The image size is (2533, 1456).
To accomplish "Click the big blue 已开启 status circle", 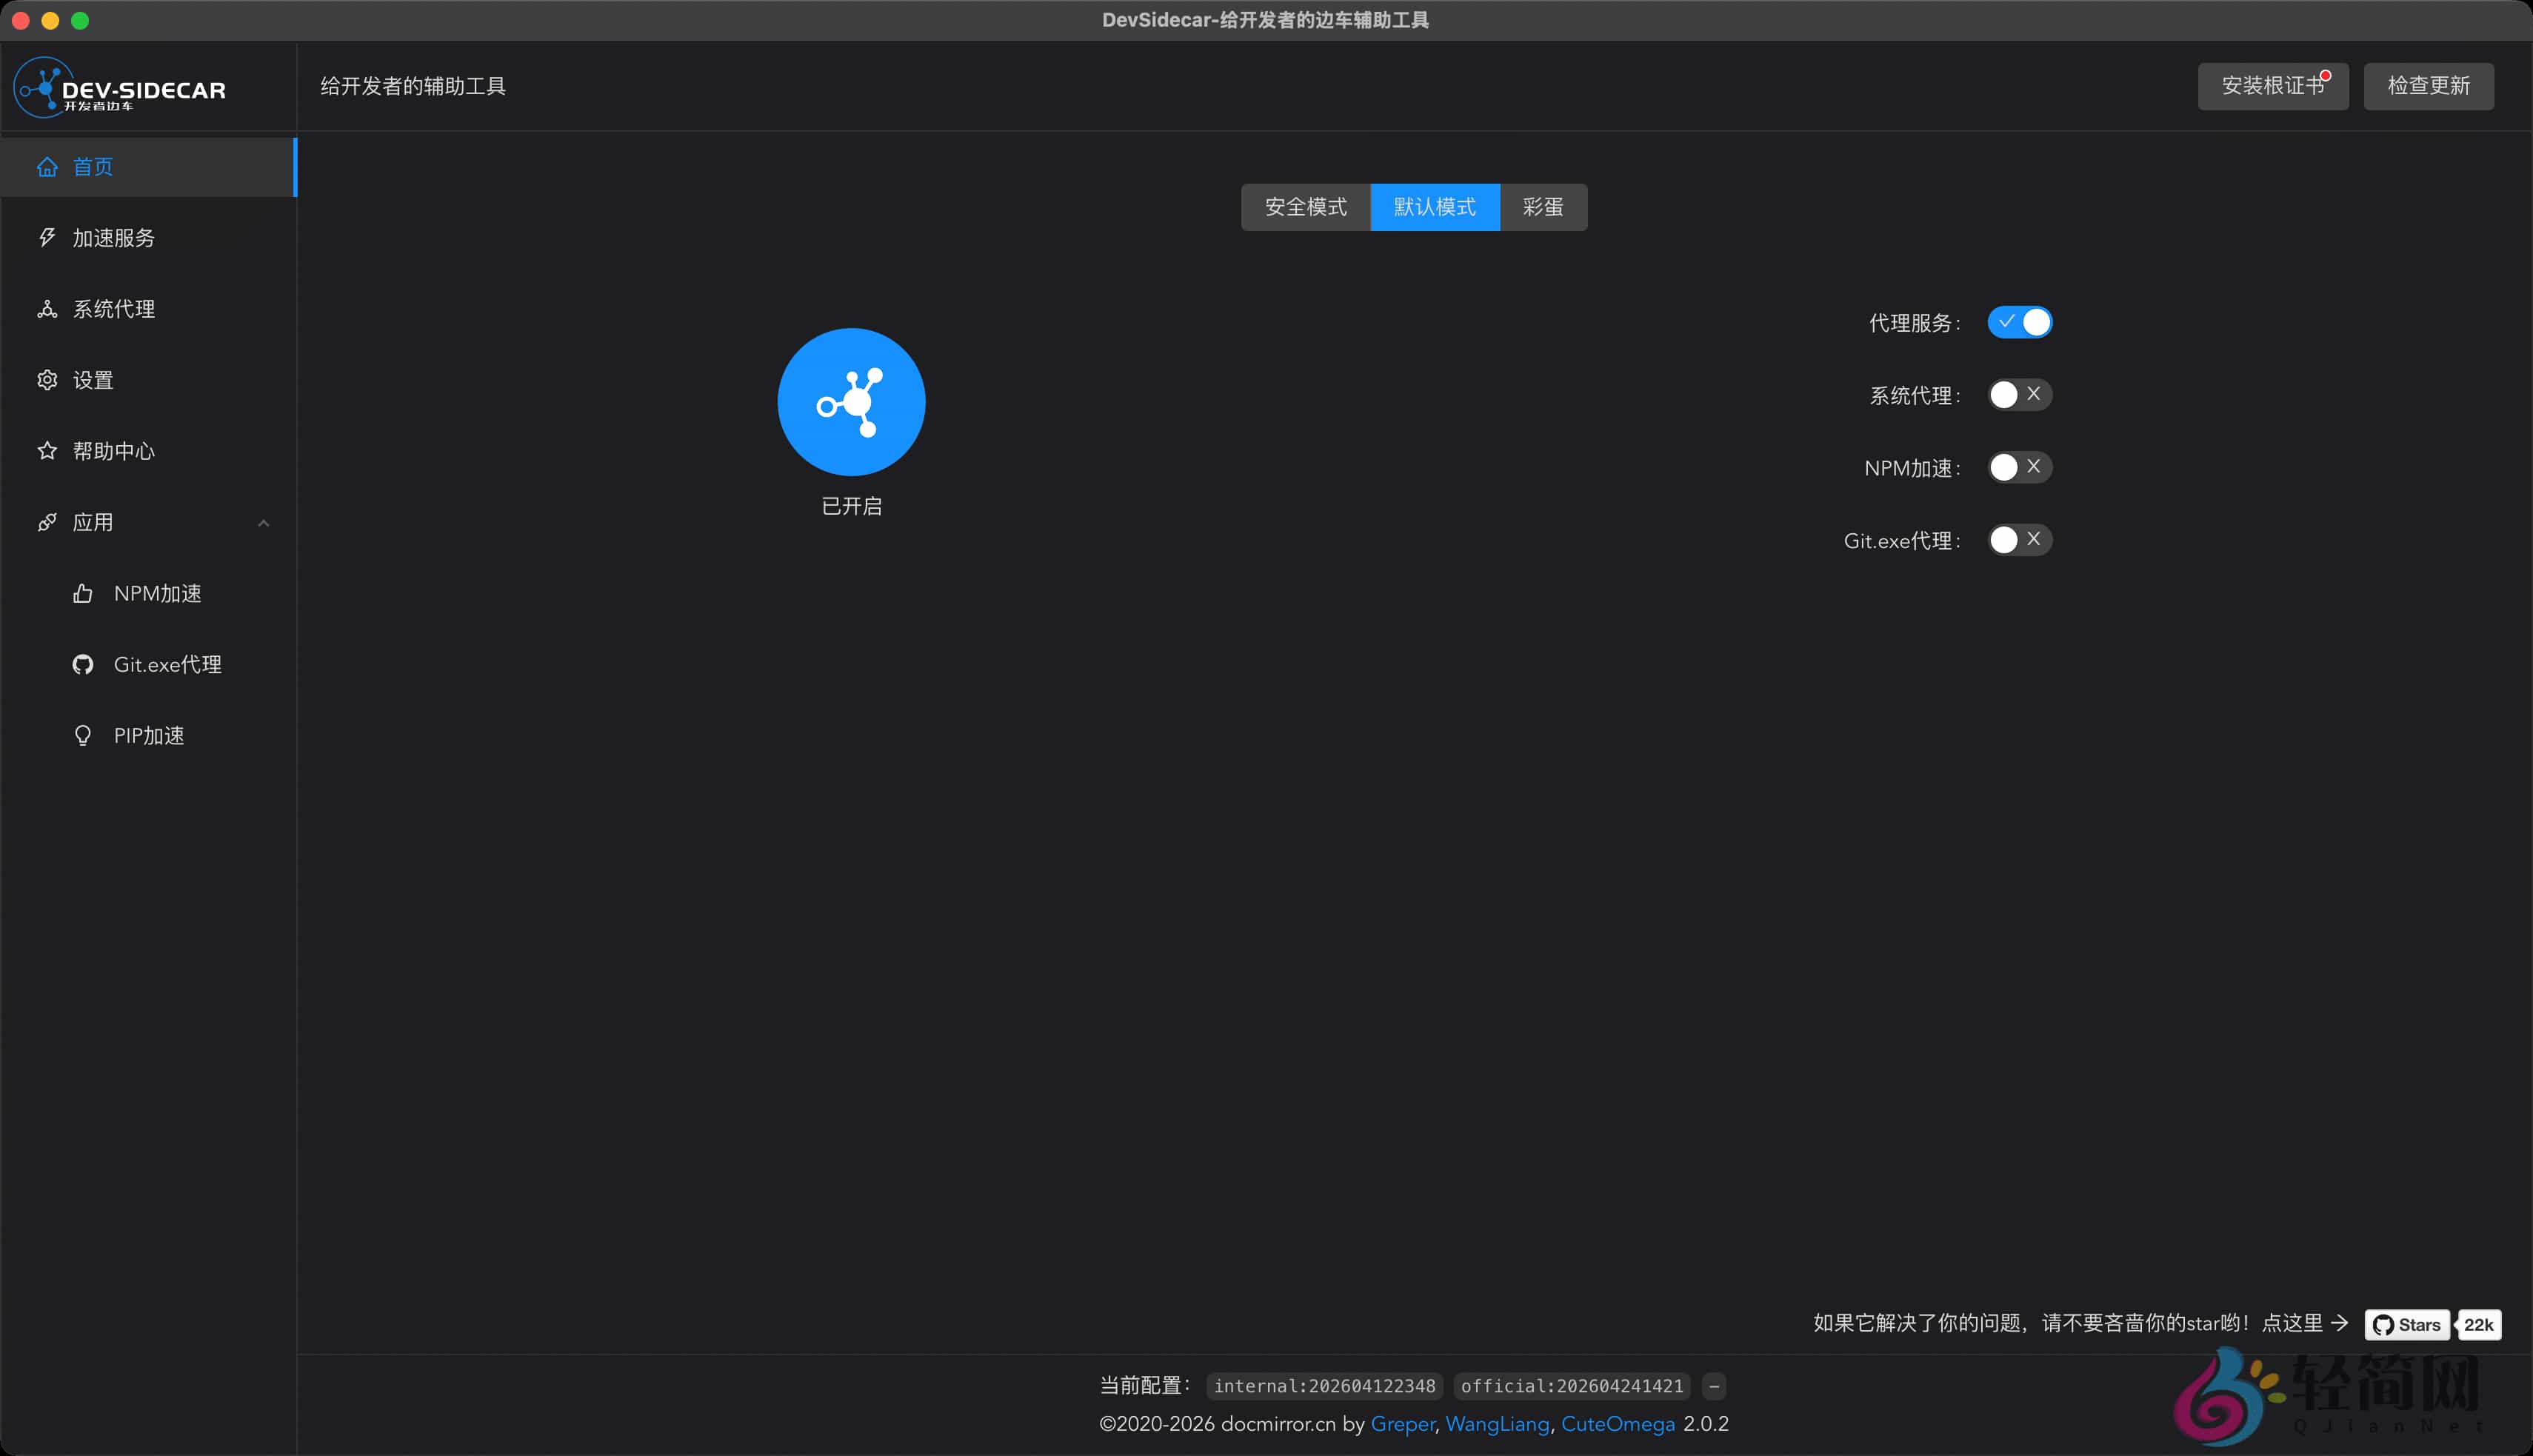I will click(851, 401).
